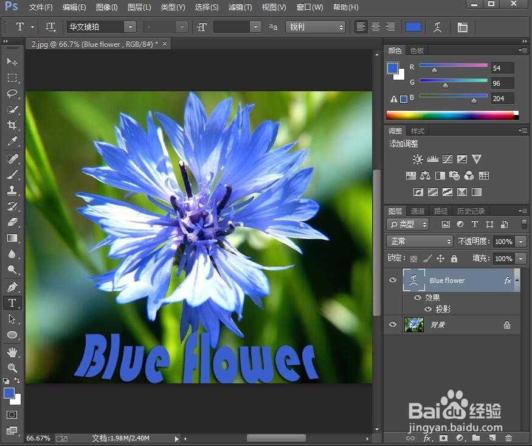
Task: Open the 填充 fill dropdown arrow
Action: 521,259
